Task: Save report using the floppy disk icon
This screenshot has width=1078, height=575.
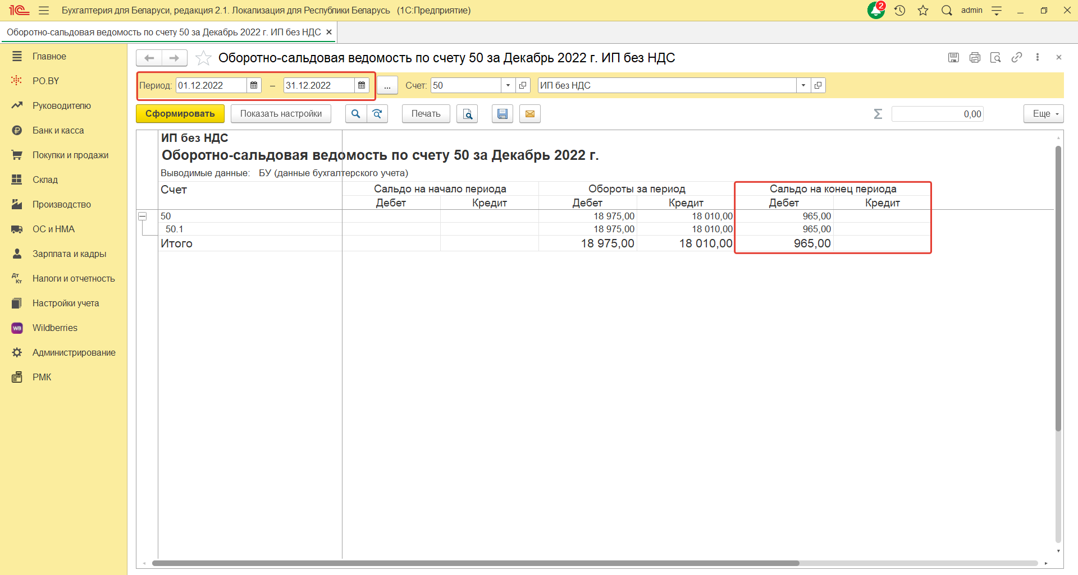Action: [x=503, y=114]
